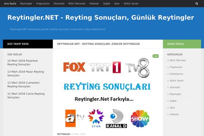Click folder icon beside Galatasaray category
This screenshot has height=136, width=204.
click(x=168, y=74)
